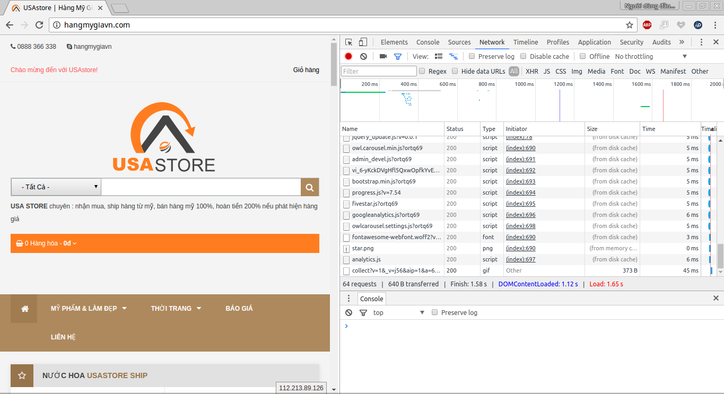724x394 pixels.
Task: Switch to the Sources tab
Action: (x=459, y=42)
